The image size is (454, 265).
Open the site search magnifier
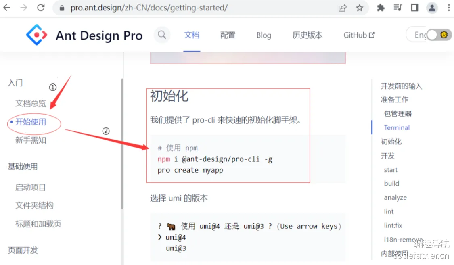coord(162,35)
